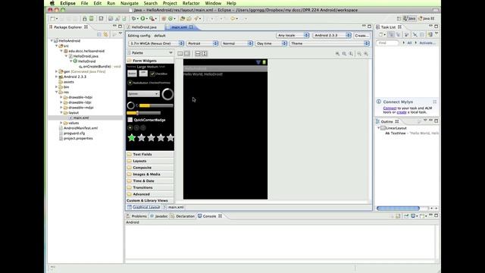Toggle fill width layout icon
The height and width of the screenshot is (273, 485).
198,54
